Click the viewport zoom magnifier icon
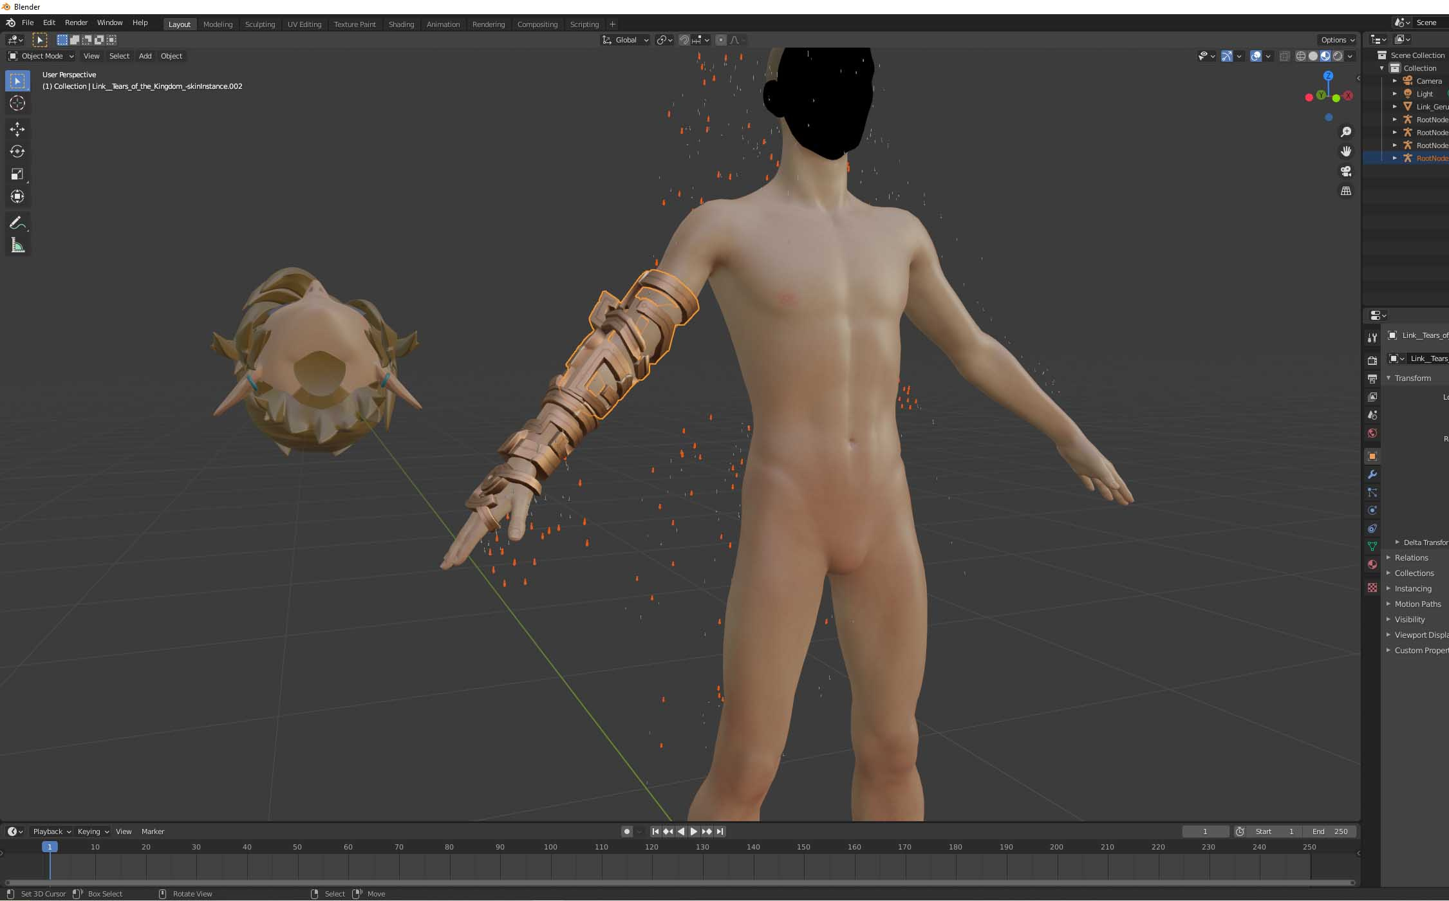Viewport: 1449px width, 901px height. tap(1346, 132)
